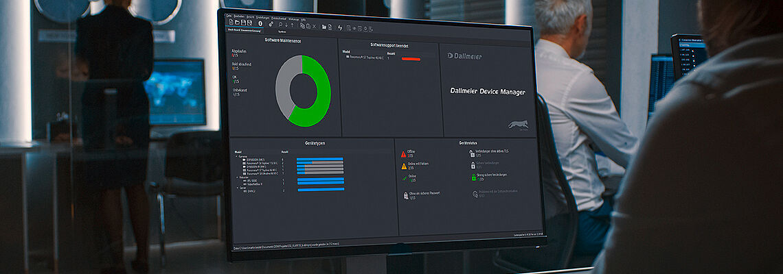Open the Ansicht menu
783x274 pixels.
(x=250, y=17)
